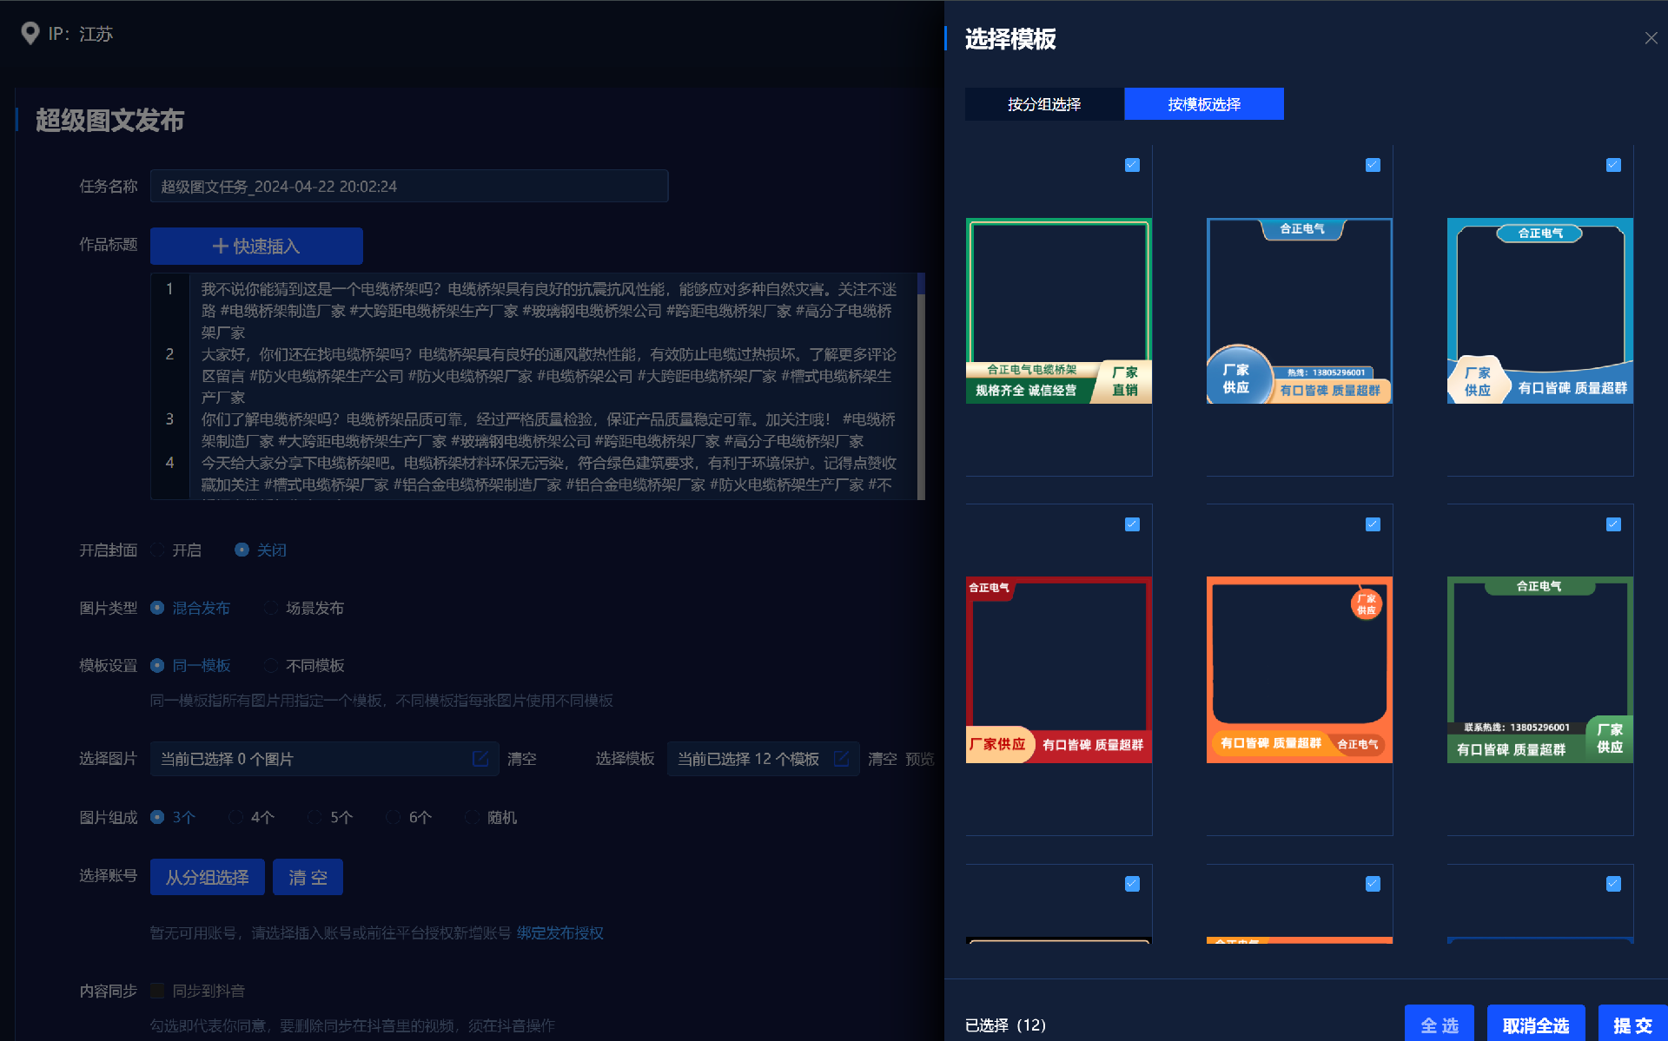Click the plus icon on 快速插入 button

click(x=221, y=247)
